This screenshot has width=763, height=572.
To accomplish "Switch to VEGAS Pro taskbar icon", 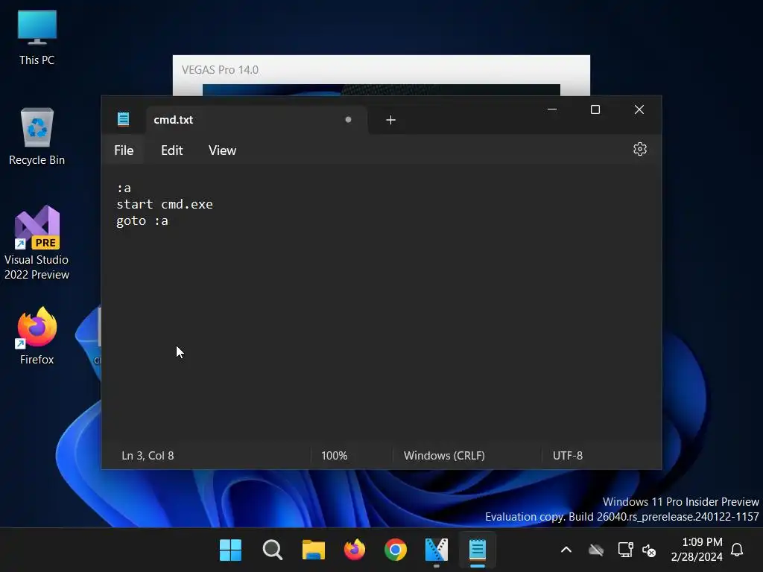I will click(437, 550).
